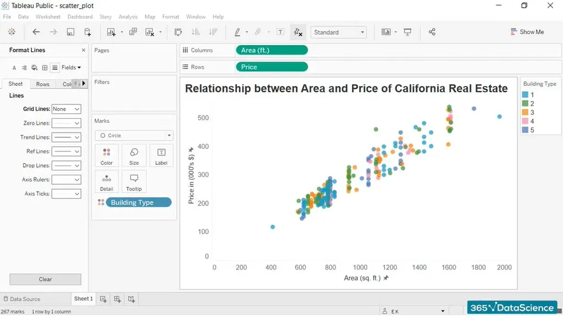Viewport: 563px width, 316px height.
Task: Toggle the Format Lines icon
Action: (54, 68)
